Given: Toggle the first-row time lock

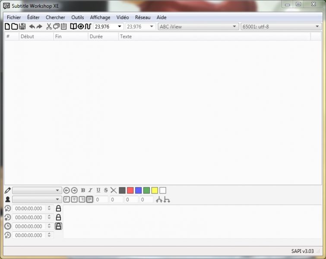Looking at the screenshot, I should 58,208.
